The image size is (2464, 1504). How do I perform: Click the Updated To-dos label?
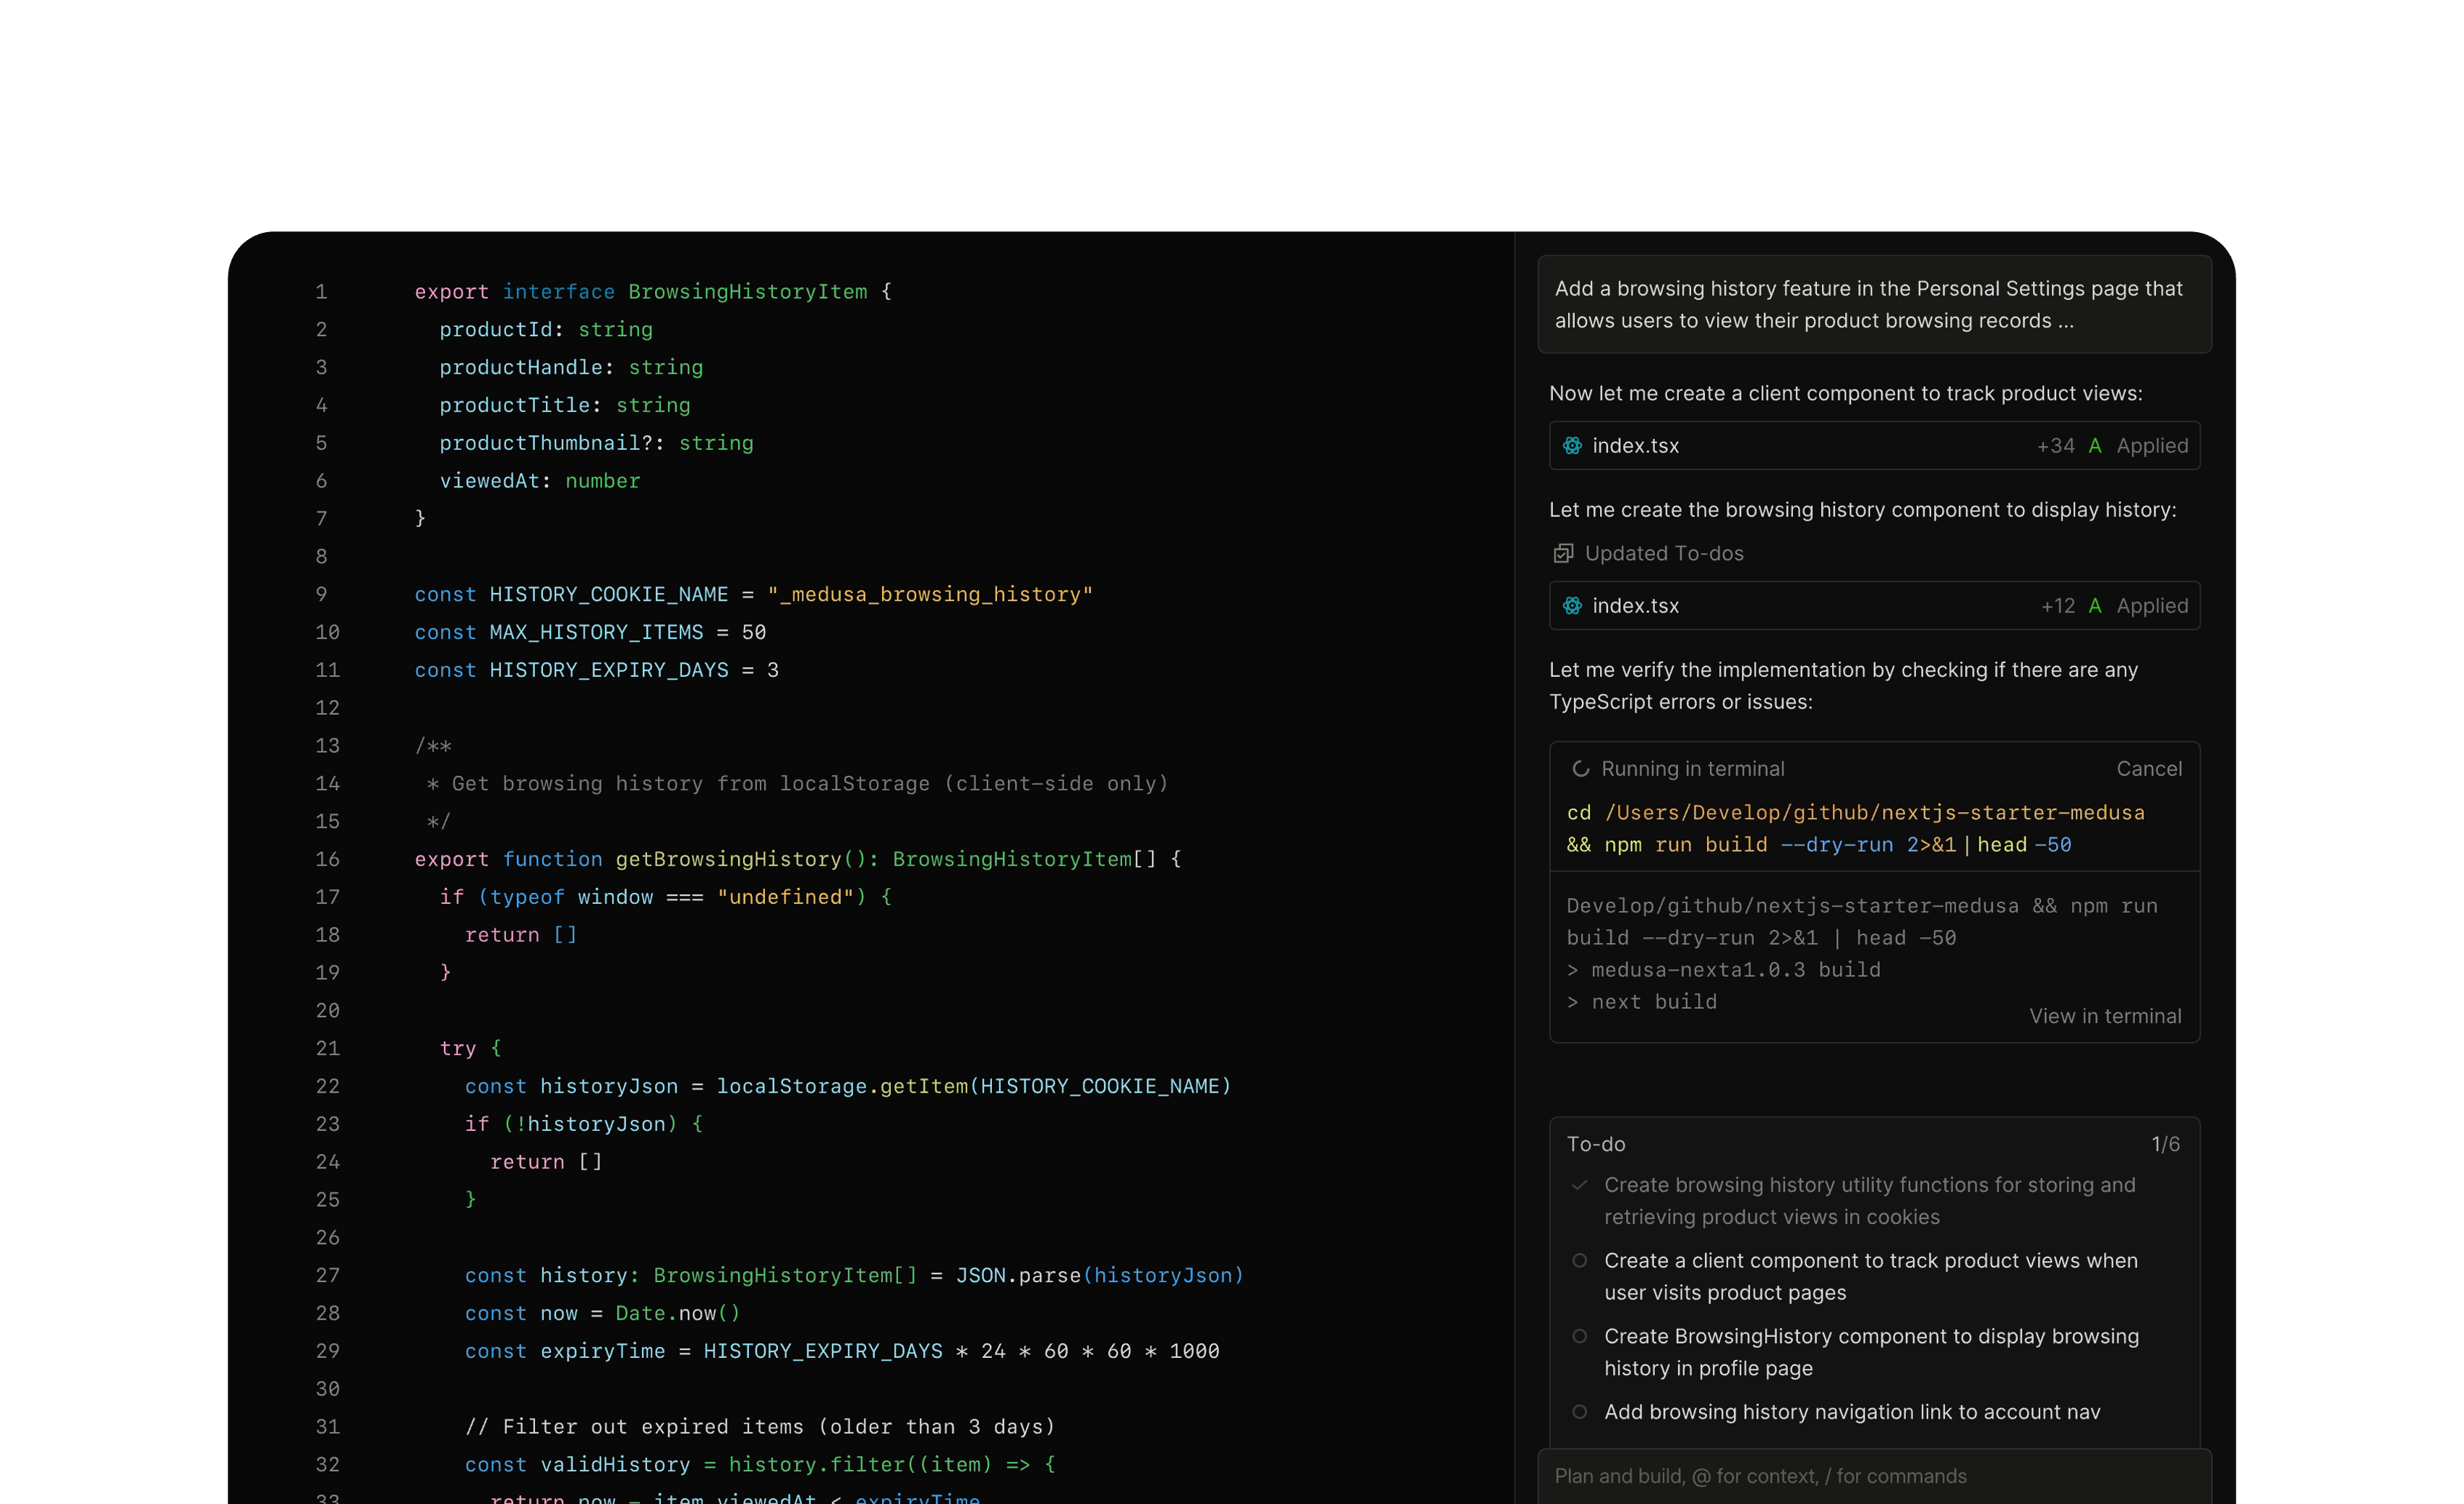tap(1664, 554)
